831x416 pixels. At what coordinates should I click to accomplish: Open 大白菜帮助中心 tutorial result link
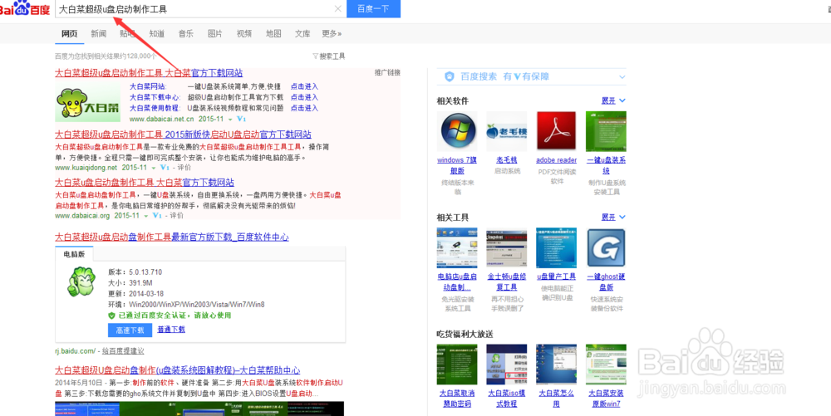tap(178, 370)
